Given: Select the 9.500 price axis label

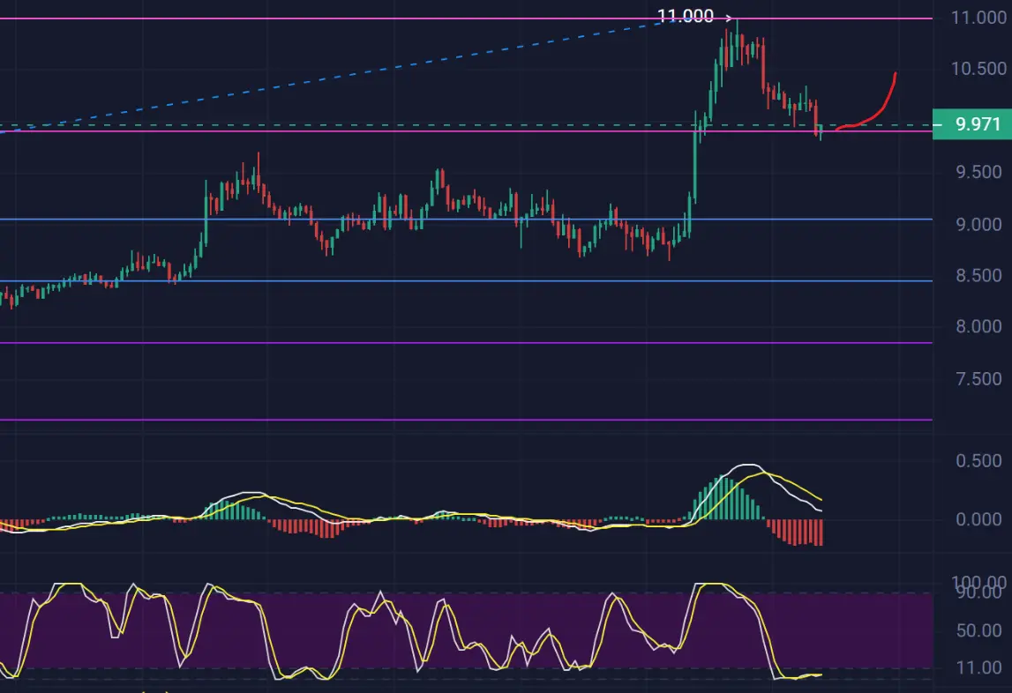Looking at the screenshot, I should tap(978, 172).
